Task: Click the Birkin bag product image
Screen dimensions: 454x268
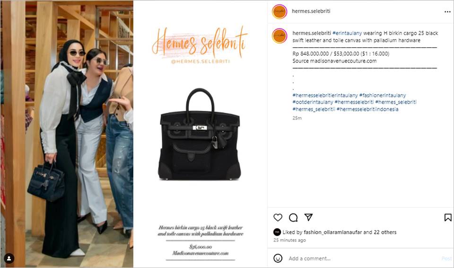Action: point(200,134)
